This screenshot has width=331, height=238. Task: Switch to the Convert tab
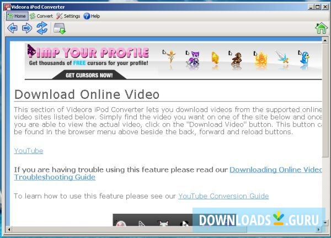[41, 16]
